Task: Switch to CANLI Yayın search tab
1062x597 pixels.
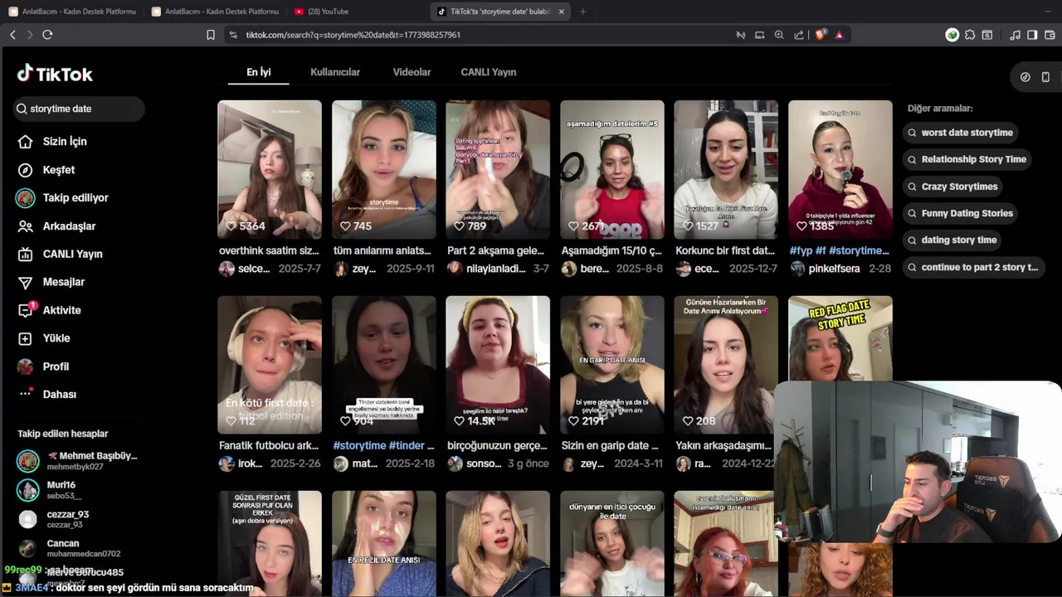Action: click(x=489, y=72)
